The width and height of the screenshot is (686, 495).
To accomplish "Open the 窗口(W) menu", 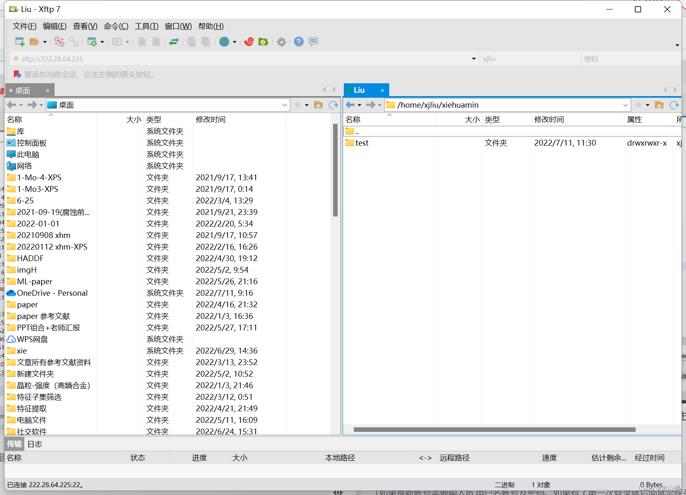I will point(178,26).
